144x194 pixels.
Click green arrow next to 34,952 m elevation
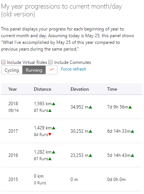pos(90,107)
